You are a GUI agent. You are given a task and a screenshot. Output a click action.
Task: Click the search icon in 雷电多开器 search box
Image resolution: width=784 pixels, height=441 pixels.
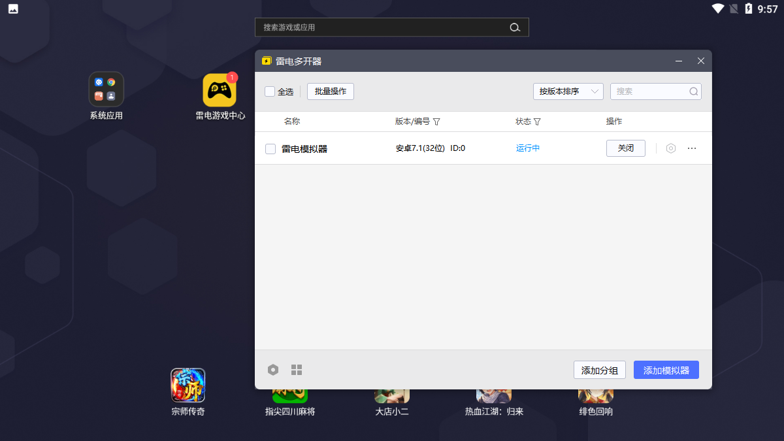pyautogui.click(x=693, y=91)
